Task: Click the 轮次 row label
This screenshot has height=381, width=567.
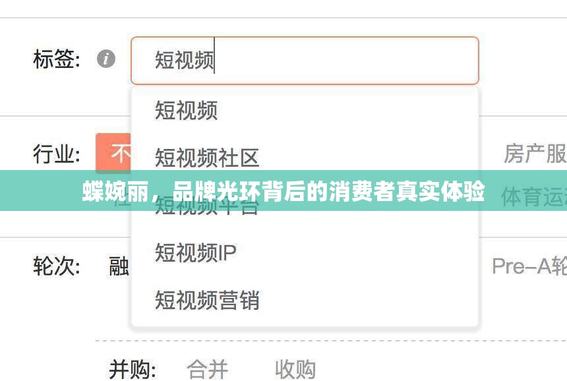Action: pyautogui.click(x=57, y=266)
